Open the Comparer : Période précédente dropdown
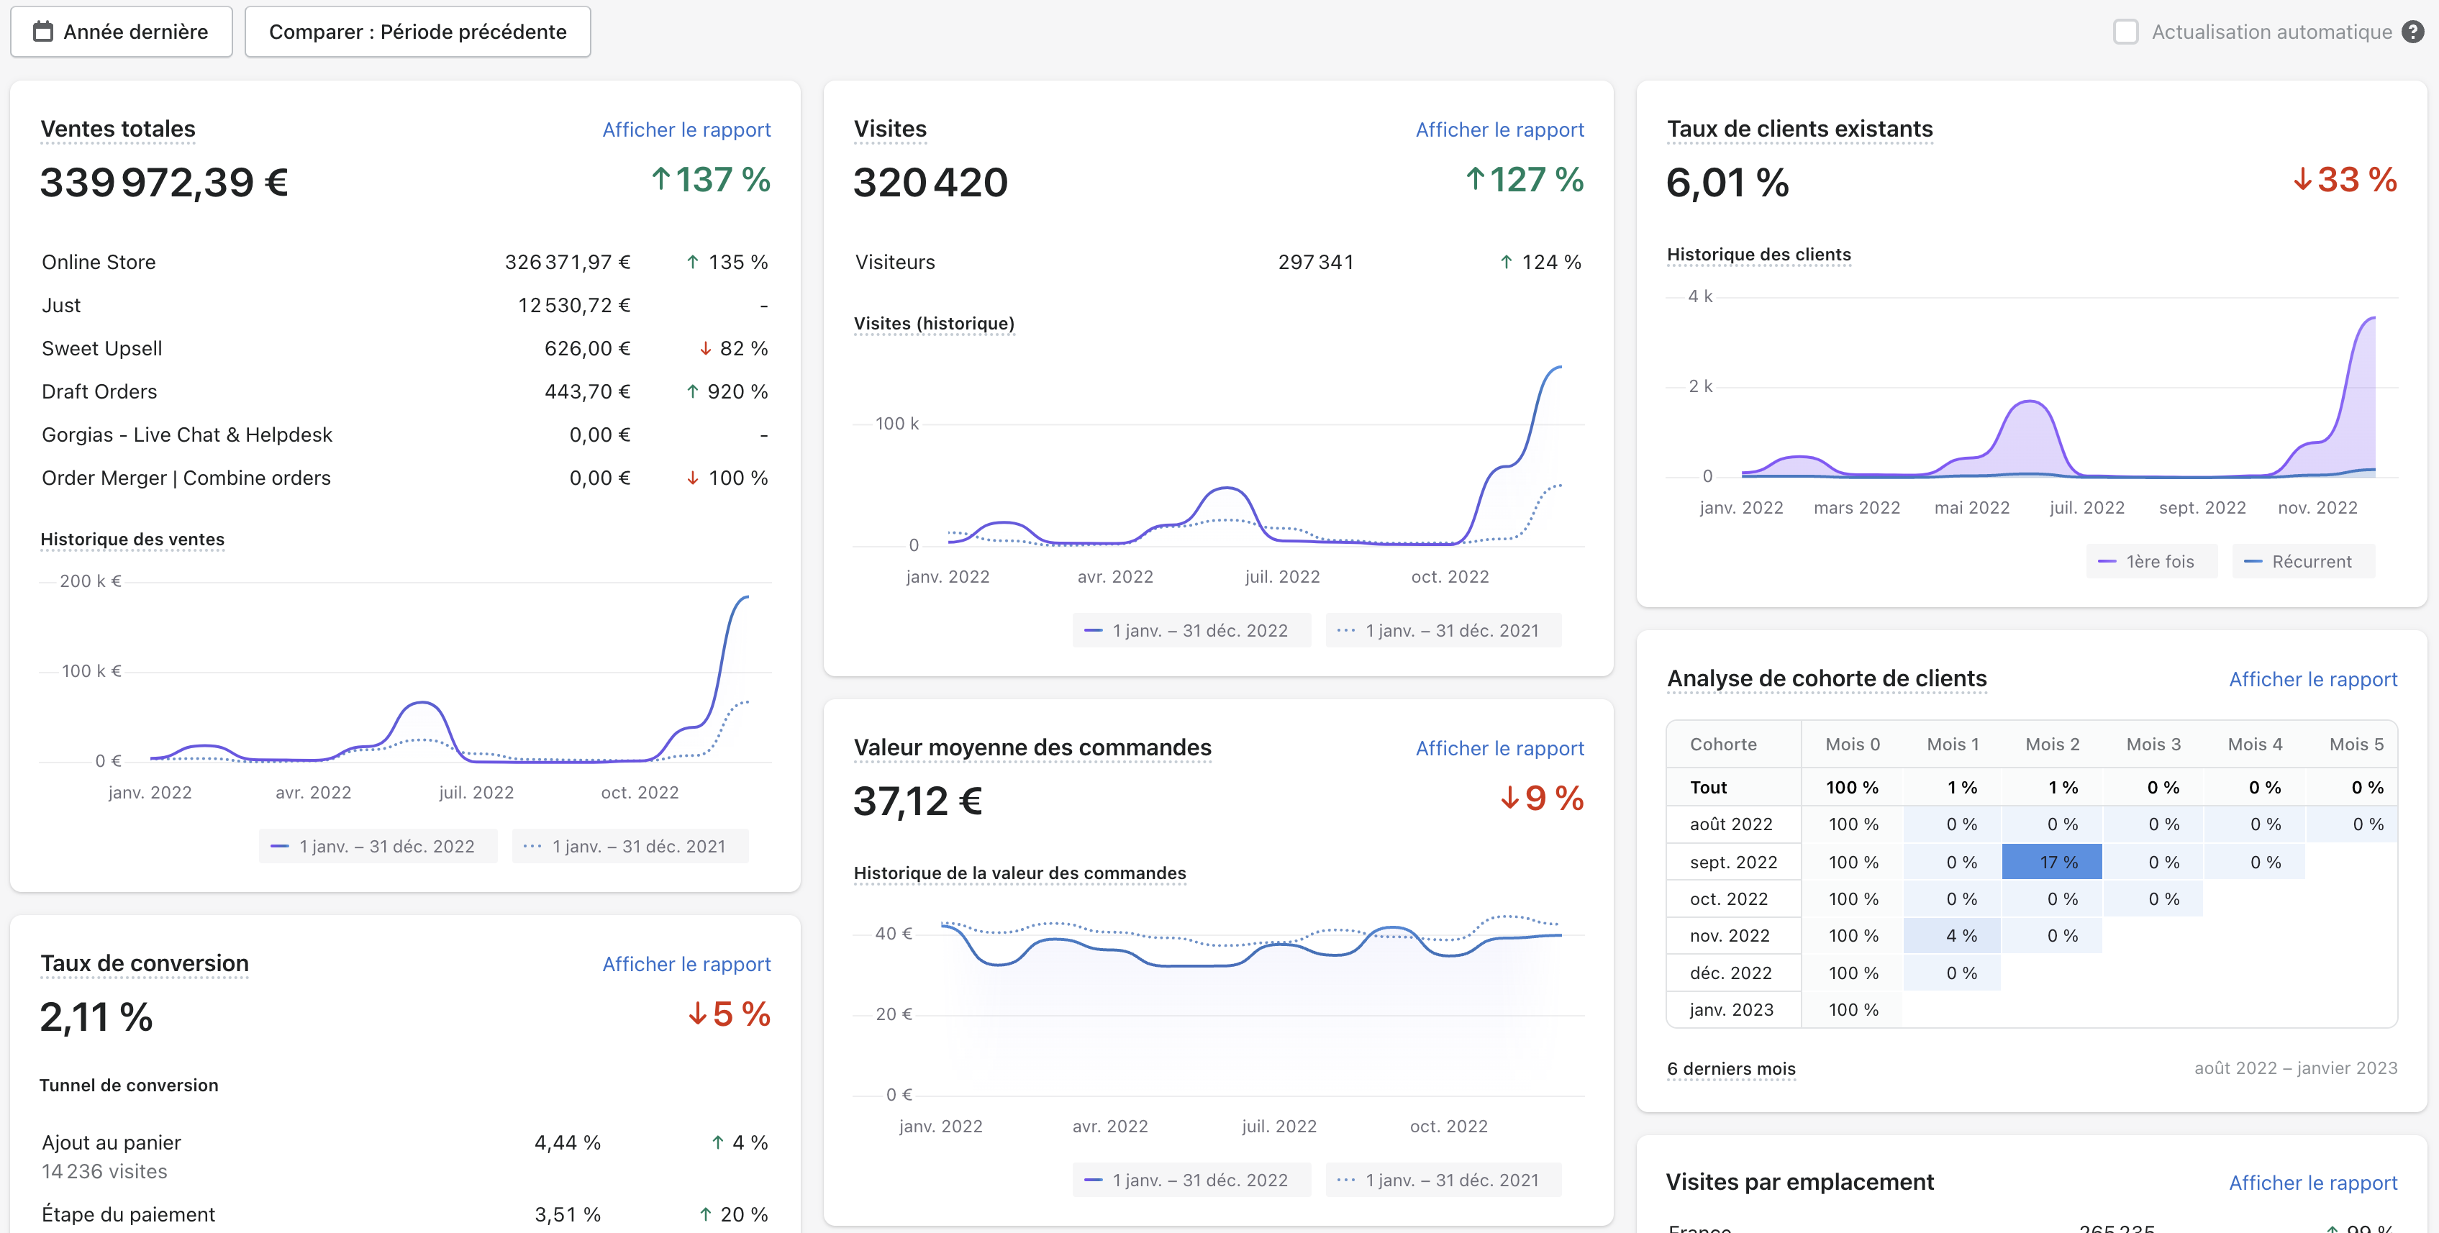 (417, 31)
